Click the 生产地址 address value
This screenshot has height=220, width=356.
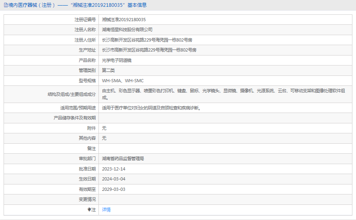pyautogui.click(x=149, y=50)
